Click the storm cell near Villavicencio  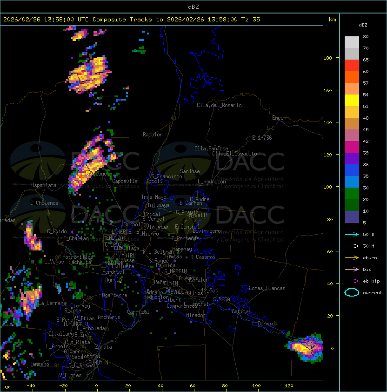(90, 165)
